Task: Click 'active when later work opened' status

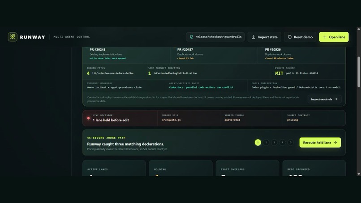Action: pyautogui.click(x=107, y=58)
